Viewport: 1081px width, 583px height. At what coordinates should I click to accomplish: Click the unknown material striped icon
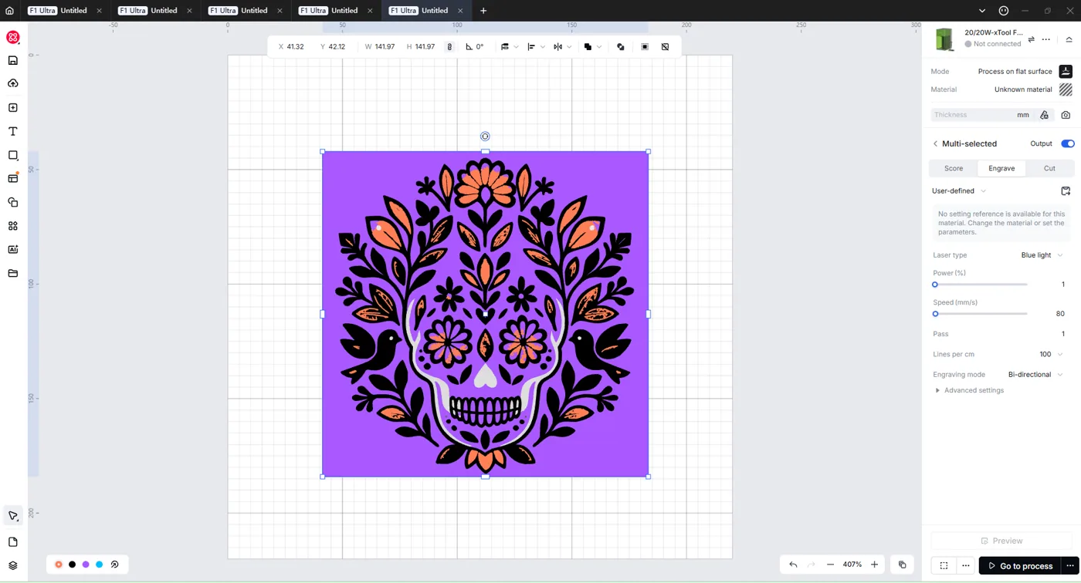click(x=1066, y=89)
